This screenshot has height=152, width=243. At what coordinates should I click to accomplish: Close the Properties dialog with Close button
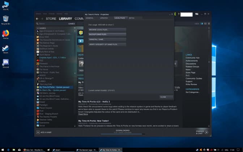pos(166,97)
